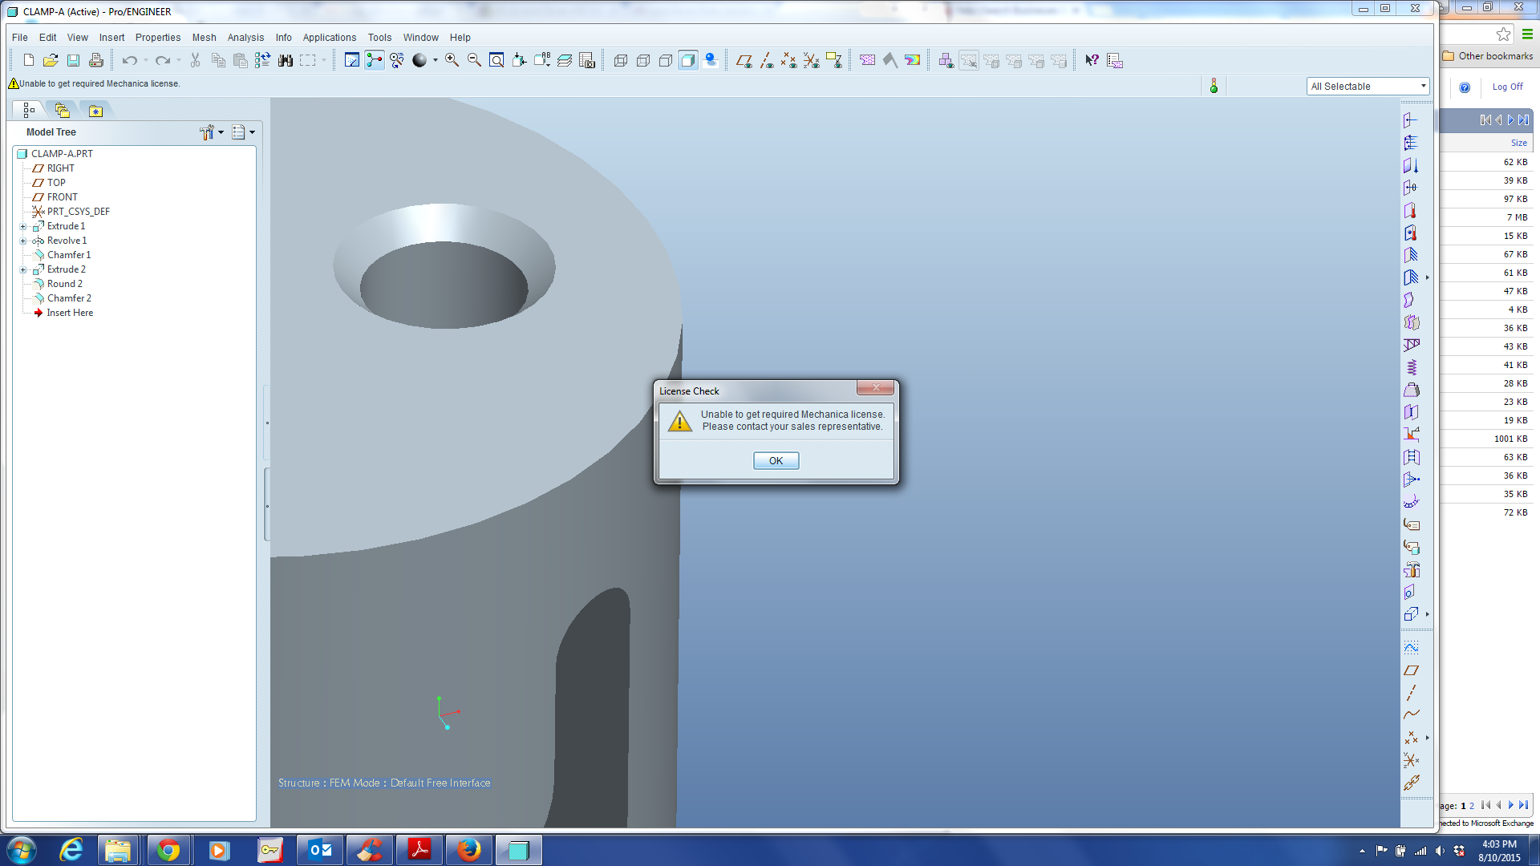Switch to shaded display mode
Screen dimensions: 1540x866
(x=687, y=60)
